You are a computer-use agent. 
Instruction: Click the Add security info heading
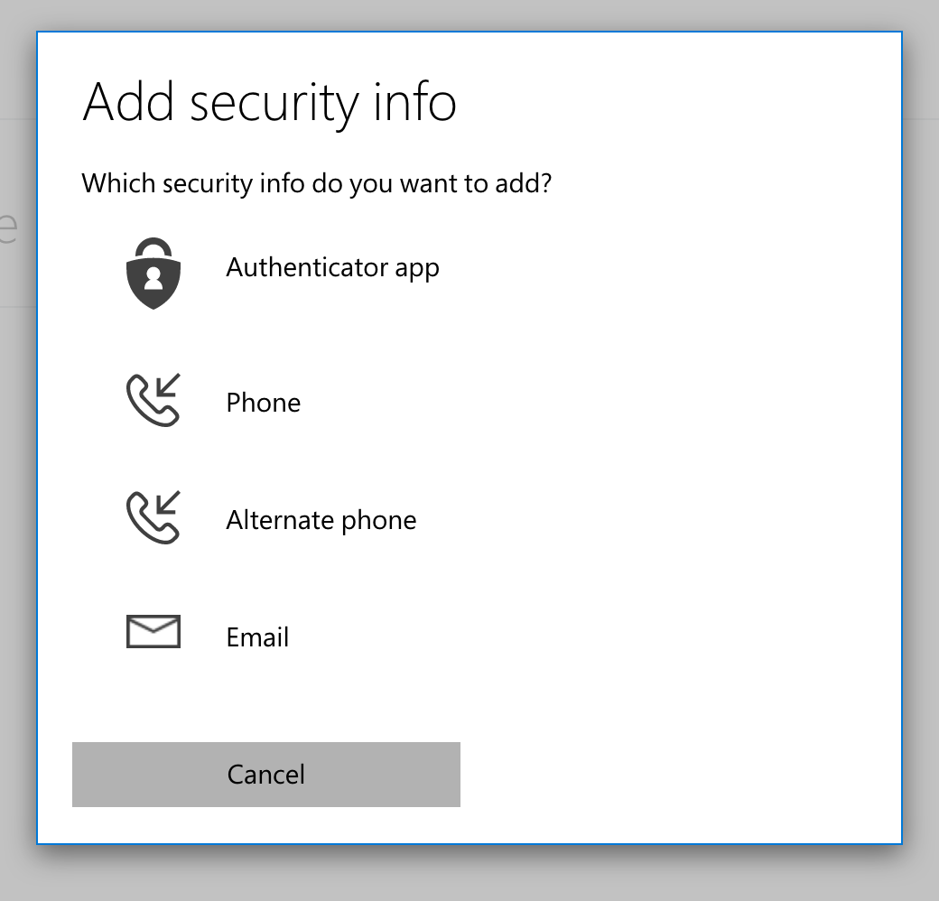click(270, 102)
